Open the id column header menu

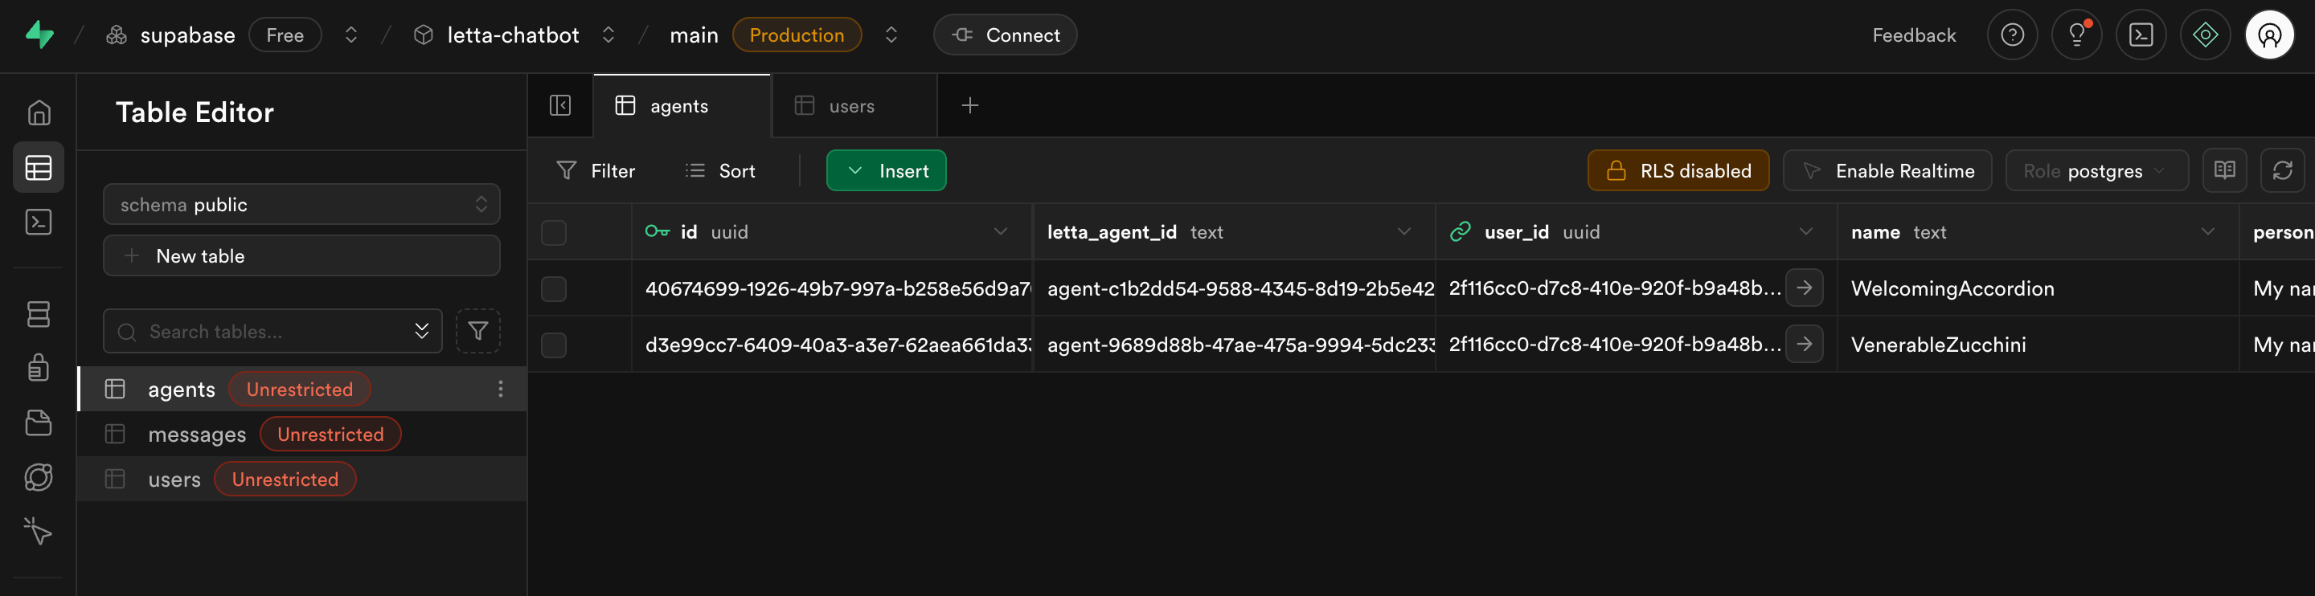[x=1000, y=232]
